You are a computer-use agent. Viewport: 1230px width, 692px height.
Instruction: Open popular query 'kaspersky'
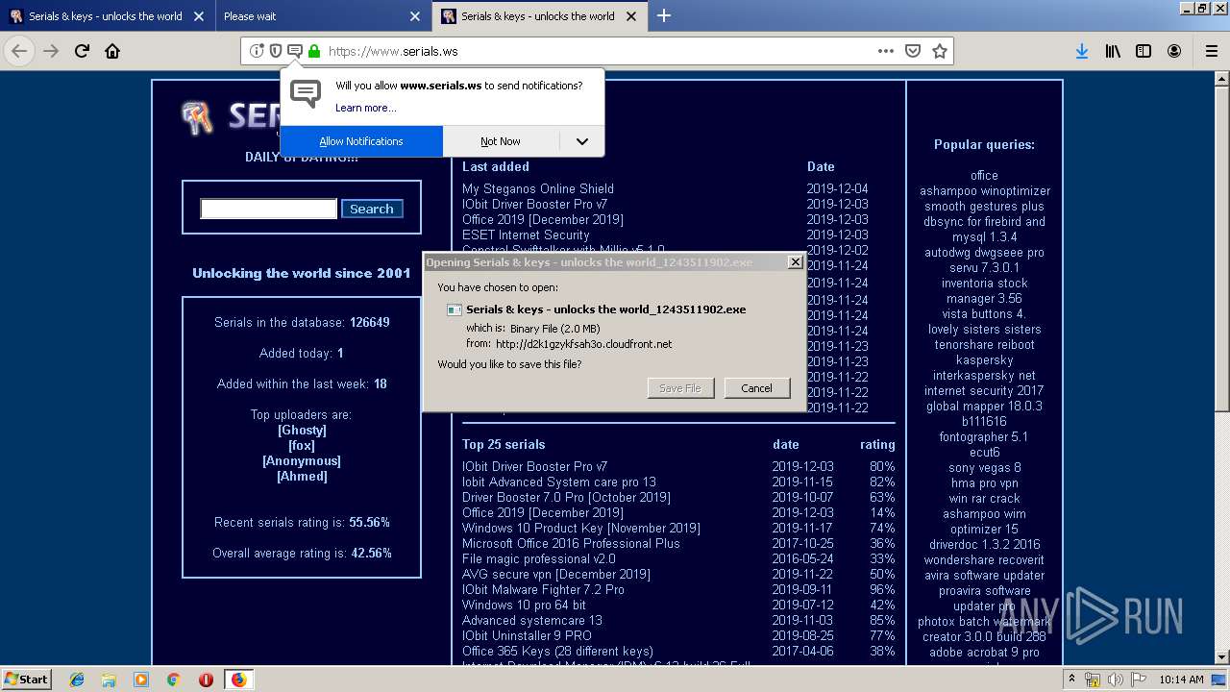pos(984,359)
